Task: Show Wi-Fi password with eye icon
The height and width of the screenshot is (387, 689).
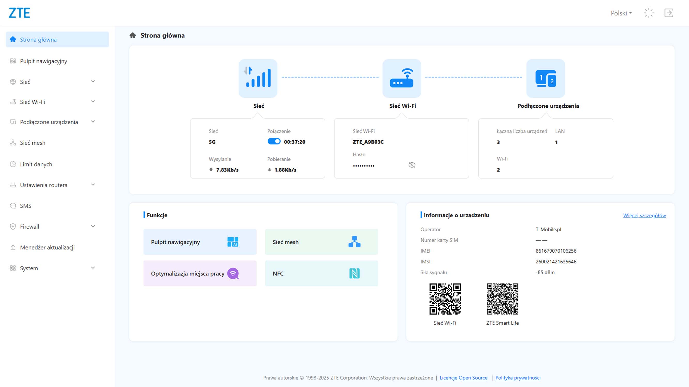Action: (412, 165)
